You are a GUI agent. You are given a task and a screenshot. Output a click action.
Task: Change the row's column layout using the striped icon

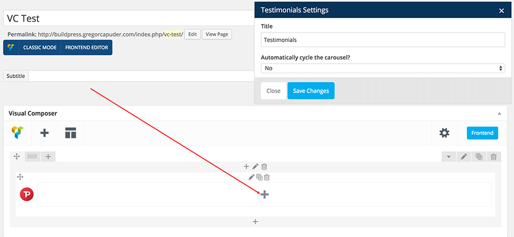33,156
